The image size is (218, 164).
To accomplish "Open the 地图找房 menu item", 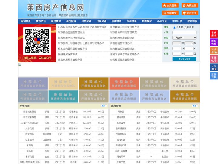I will pyautogui.click(x=147, y=21).
